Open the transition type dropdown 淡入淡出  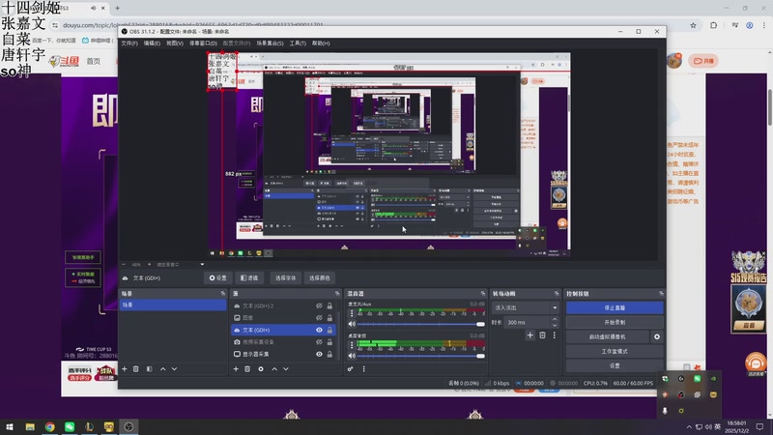point(525,307)
